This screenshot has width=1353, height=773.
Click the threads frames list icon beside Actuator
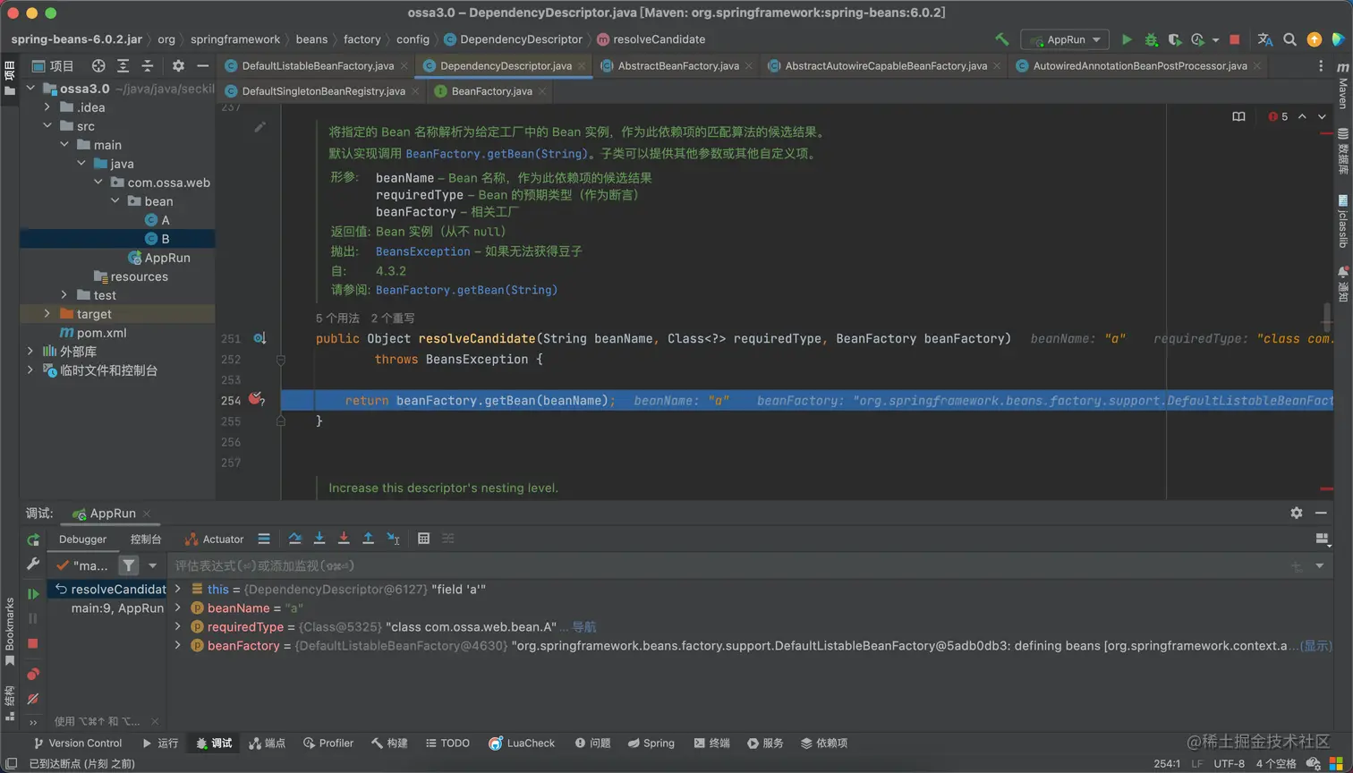(264, 539)
